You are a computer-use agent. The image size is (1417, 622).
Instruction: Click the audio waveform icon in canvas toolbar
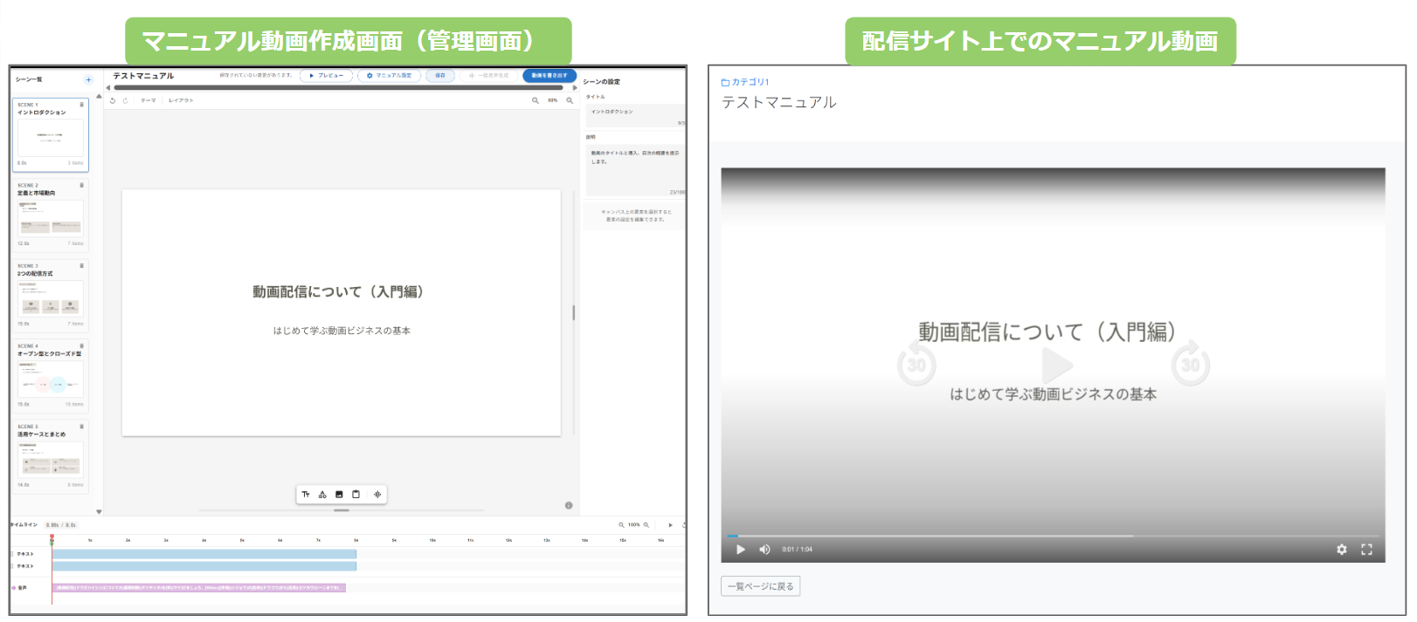pos(377,495)
